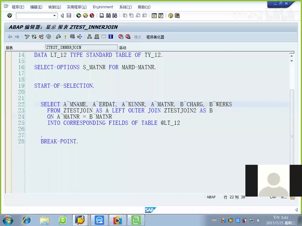Screen dimensions: 302x226
Task: Open the Environment menu
Action: click(103, 7)
